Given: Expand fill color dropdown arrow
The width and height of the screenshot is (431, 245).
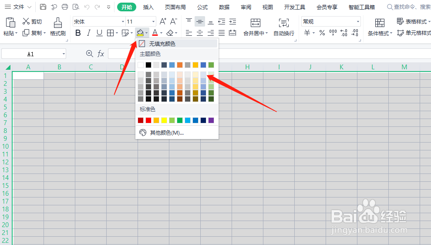Looking at the screenshot, I should point(147,33).
